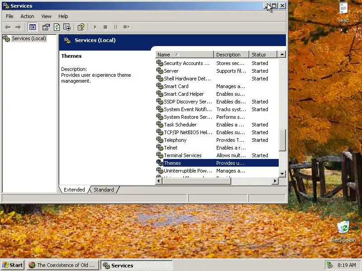Select the read file desktop icon

tap(343, 12)
